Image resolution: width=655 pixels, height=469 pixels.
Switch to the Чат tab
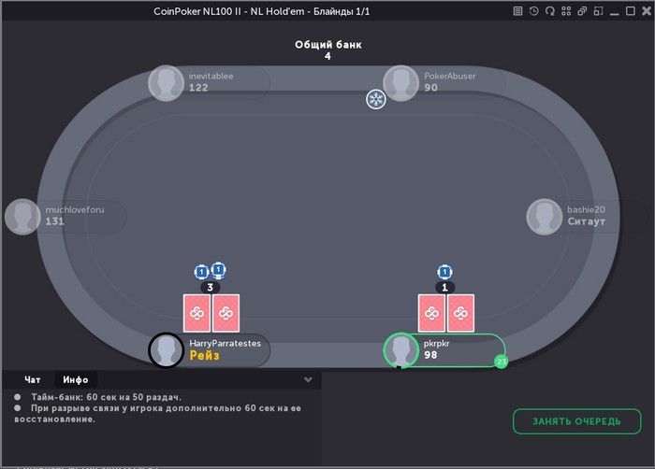(33, 379)
